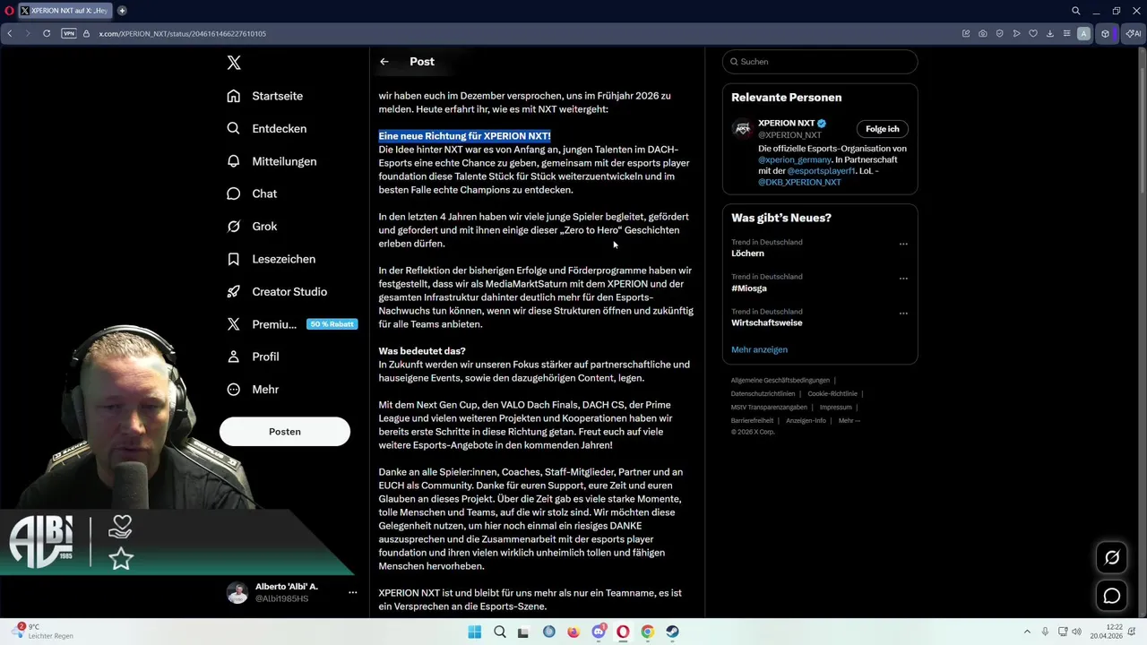
Task: Open Opera downloads icon
Action: pos(1050,33)
